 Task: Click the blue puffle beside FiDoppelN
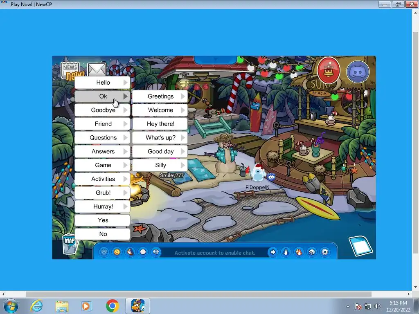[x=271, y=177]
